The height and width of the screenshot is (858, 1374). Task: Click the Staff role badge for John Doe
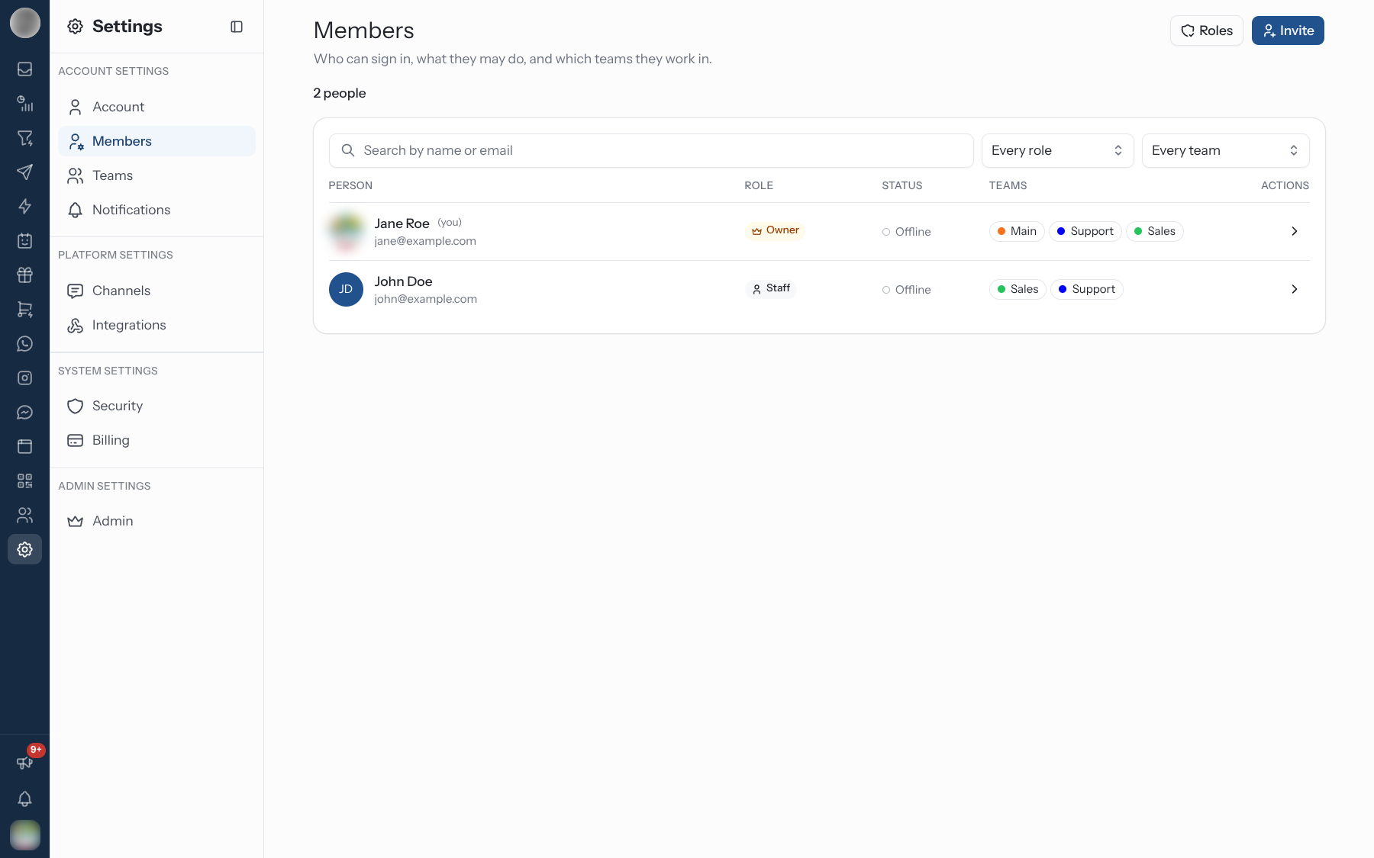point(770,288)
